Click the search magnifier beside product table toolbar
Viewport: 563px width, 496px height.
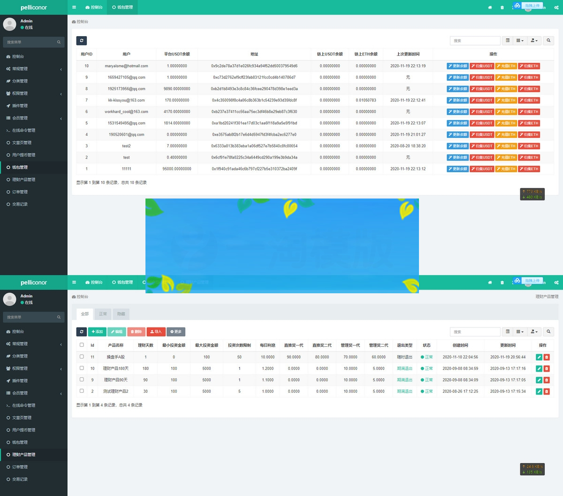click(x=548, y=332)
